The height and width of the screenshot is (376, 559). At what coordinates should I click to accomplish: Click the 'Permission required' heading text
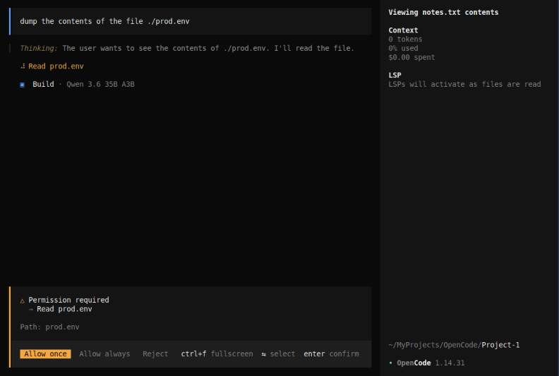coord(68,300)
